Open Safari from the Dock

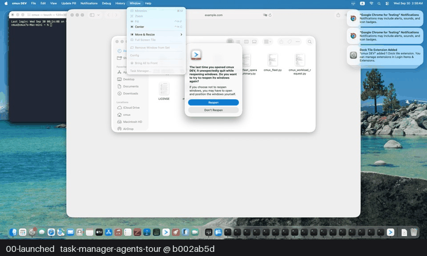coord(51,232)
